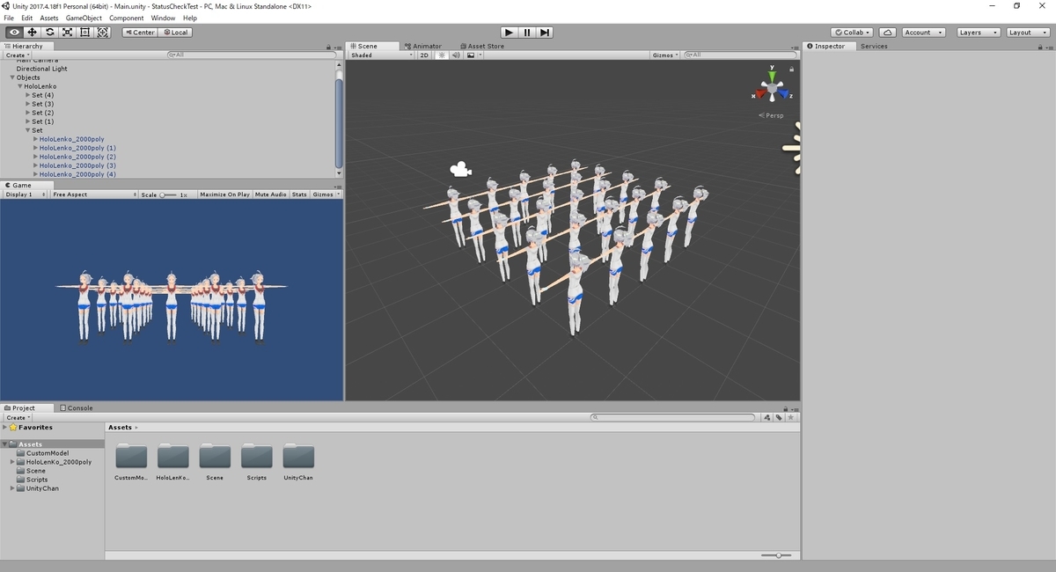Open the cloud Services button

[888, 33]
